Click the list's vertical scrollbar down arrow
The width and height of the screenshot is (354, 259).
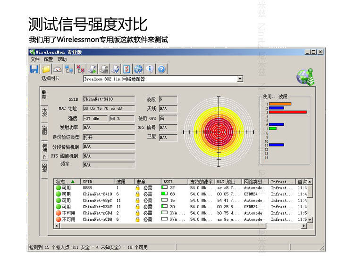pyautogui.click(x=310, y=219)
